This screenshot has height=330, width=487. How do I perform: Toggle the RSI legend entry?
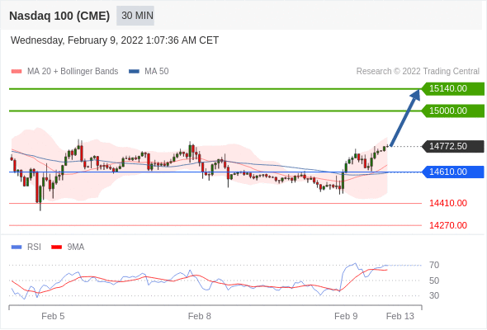pos(26,247)
